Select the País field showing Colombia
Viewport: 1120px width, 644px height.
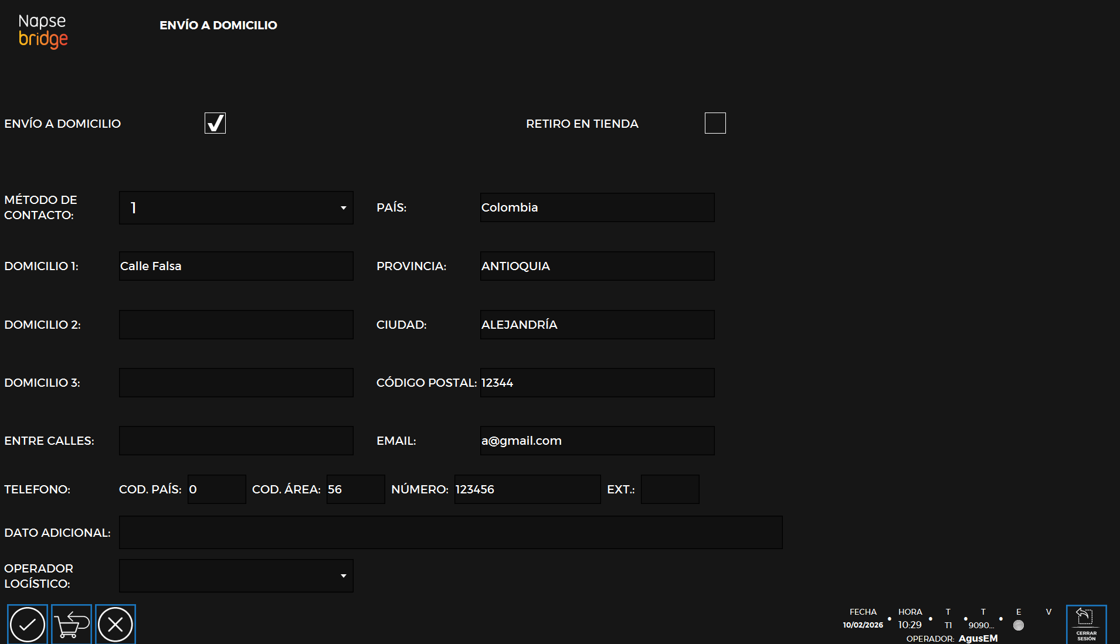597,207
